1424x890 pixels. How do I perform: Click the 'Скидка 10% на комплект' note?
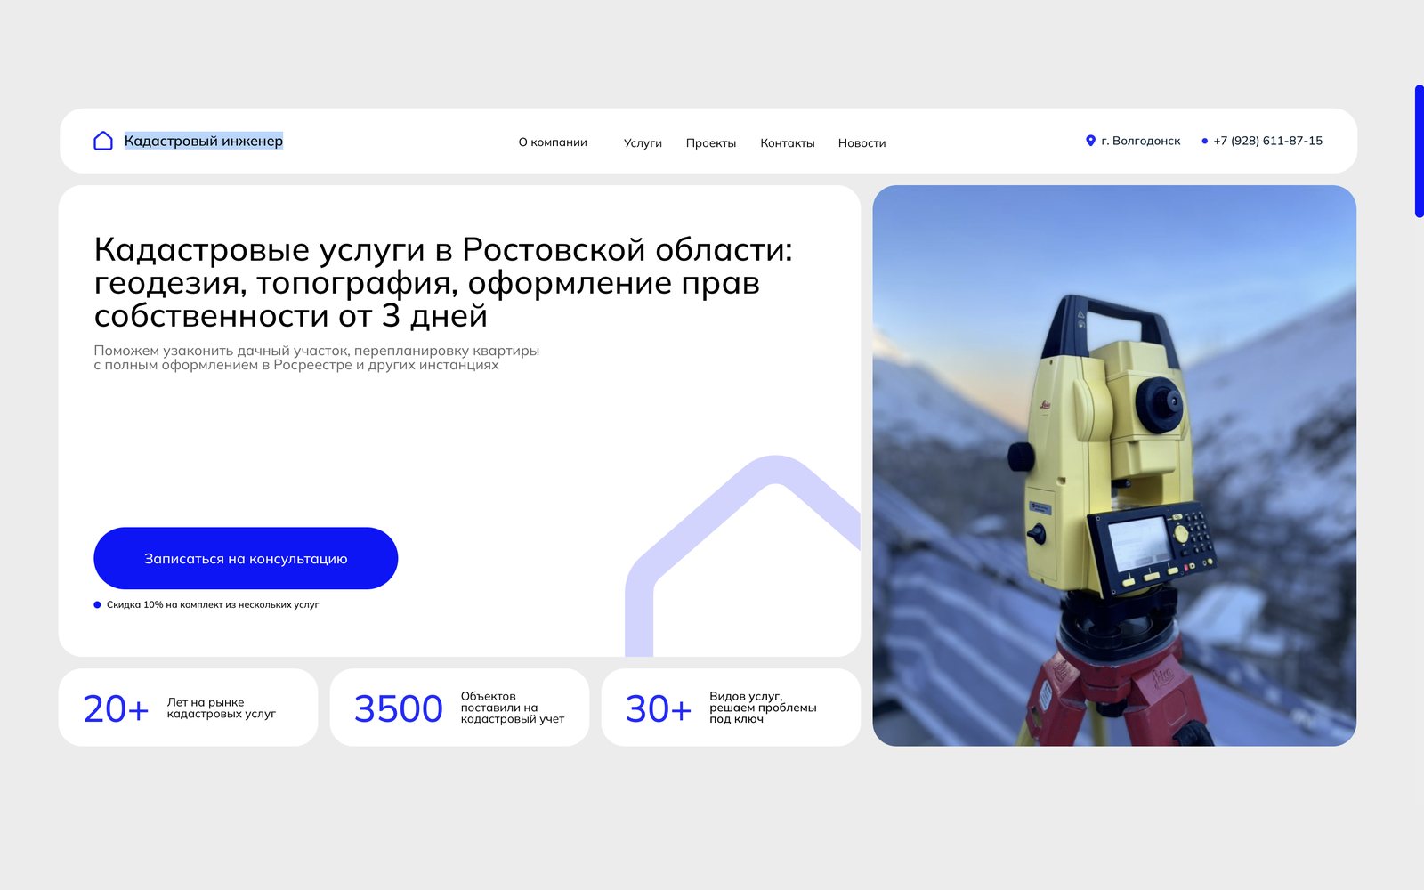click(213, 604)
